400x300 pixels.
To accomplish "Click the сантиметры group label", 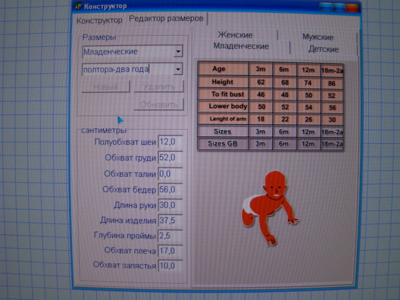I will 104,131.
